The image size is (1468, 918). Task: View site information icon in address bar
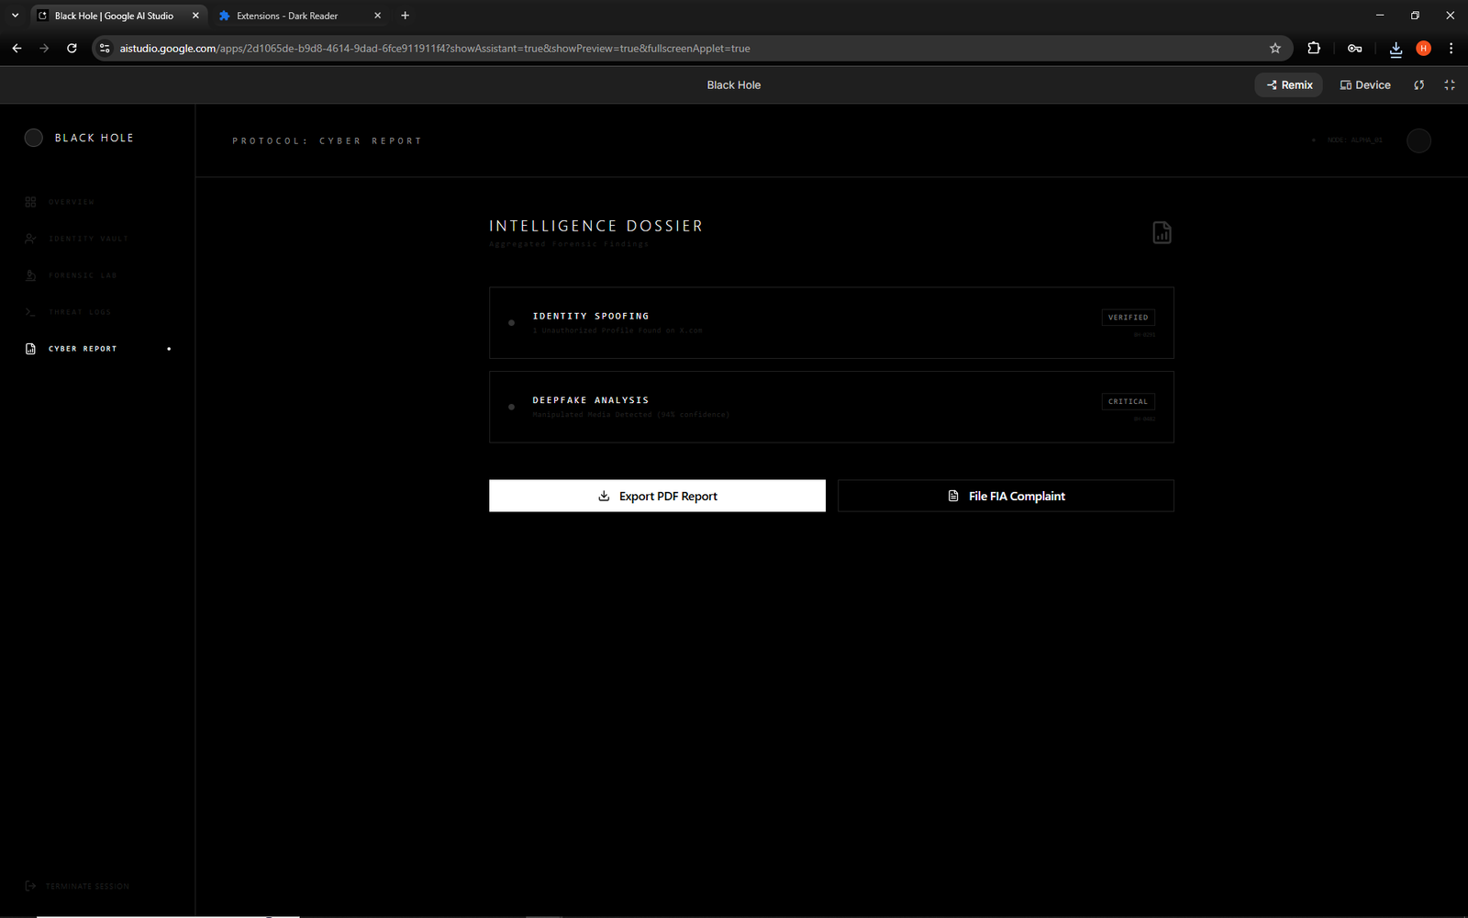(x=105, y=48)
